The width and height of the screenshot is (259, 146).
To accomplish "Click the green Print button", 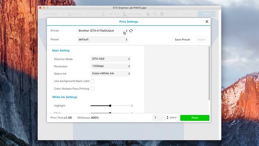I will click(x=195, y=118).
